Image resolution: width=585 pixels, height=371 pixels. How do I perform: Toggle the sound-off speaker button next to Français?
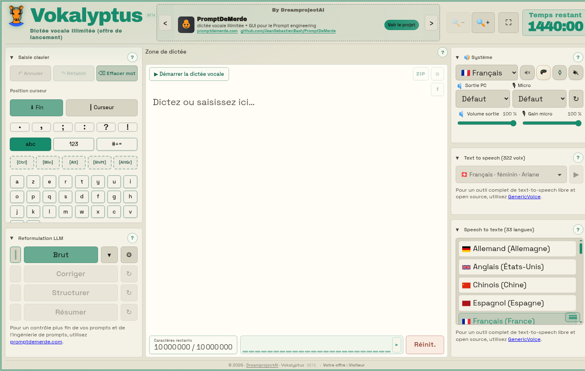[x=527, y=73]
